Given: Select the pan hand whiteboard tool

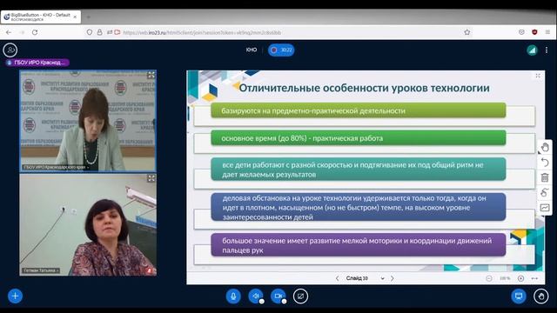Looking at the screenshot, I should [545, 147].
